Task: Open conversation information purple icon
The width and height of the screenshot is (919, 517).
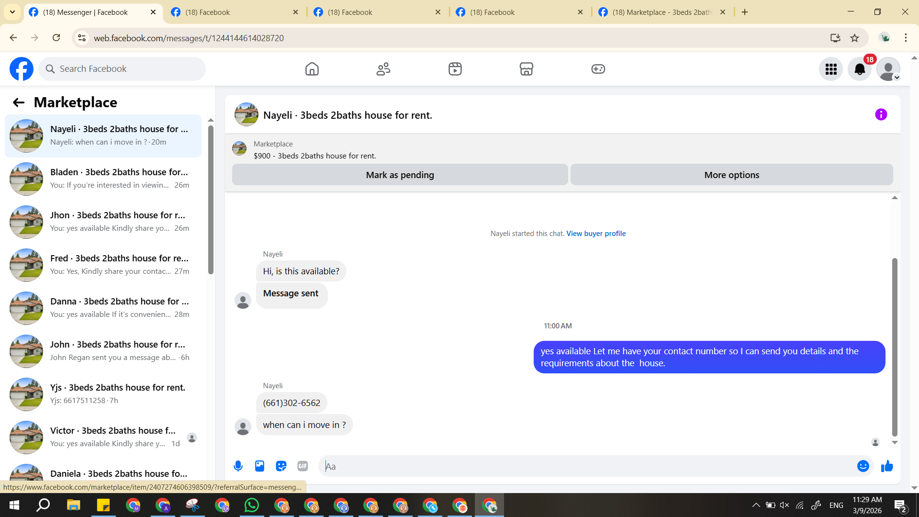Action: pos(881,115)
